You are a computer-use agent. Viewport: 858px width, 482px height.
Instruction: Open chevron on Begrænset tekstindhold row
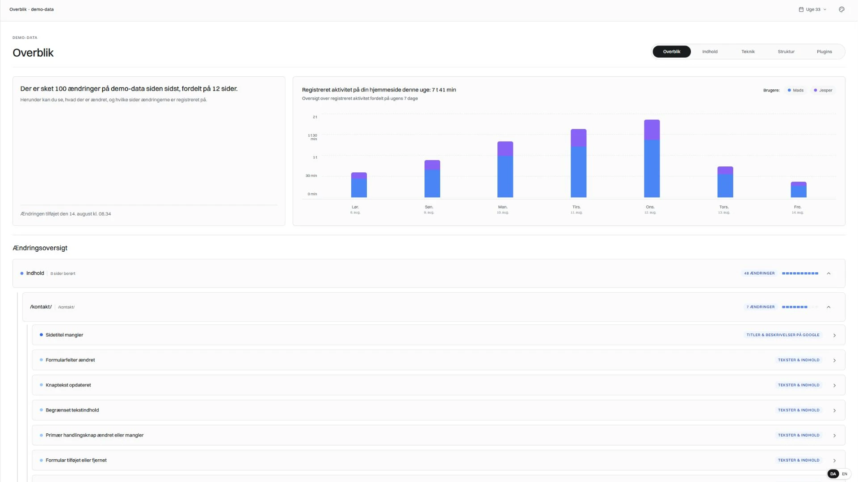(834, 410)
